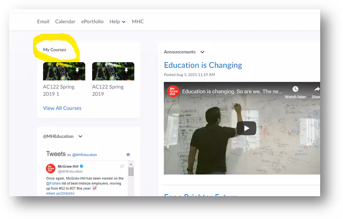Open Email from the navigation bar
The width and height of the screenshot is (343, 219).
(43, 22)
